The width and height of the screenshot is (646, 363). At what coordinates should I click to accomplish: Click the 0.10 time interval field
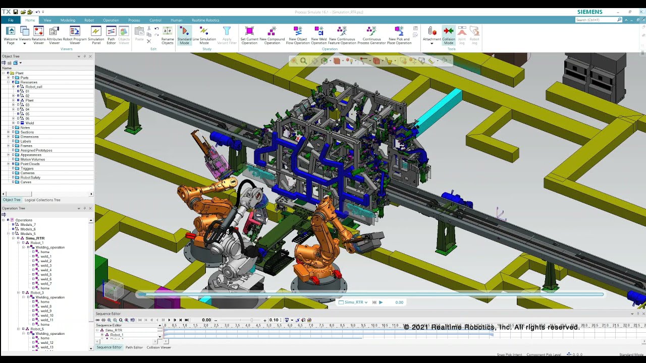tap(275, 320)
